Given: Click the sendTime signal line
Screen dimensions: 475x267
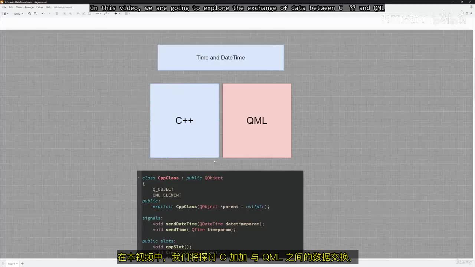Looking at the screenshot, I should point(194,230).
